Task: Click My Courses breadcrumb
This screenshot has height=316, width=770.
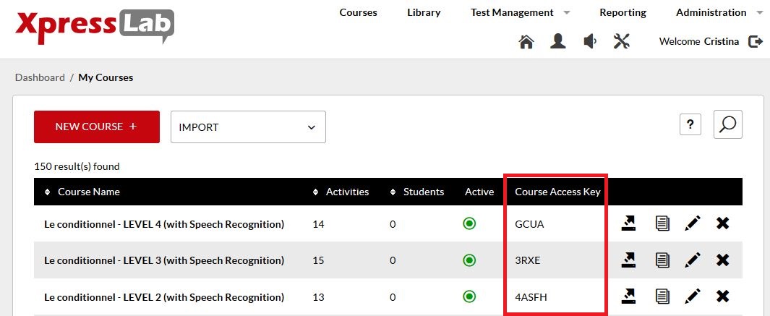Action: 106,77
